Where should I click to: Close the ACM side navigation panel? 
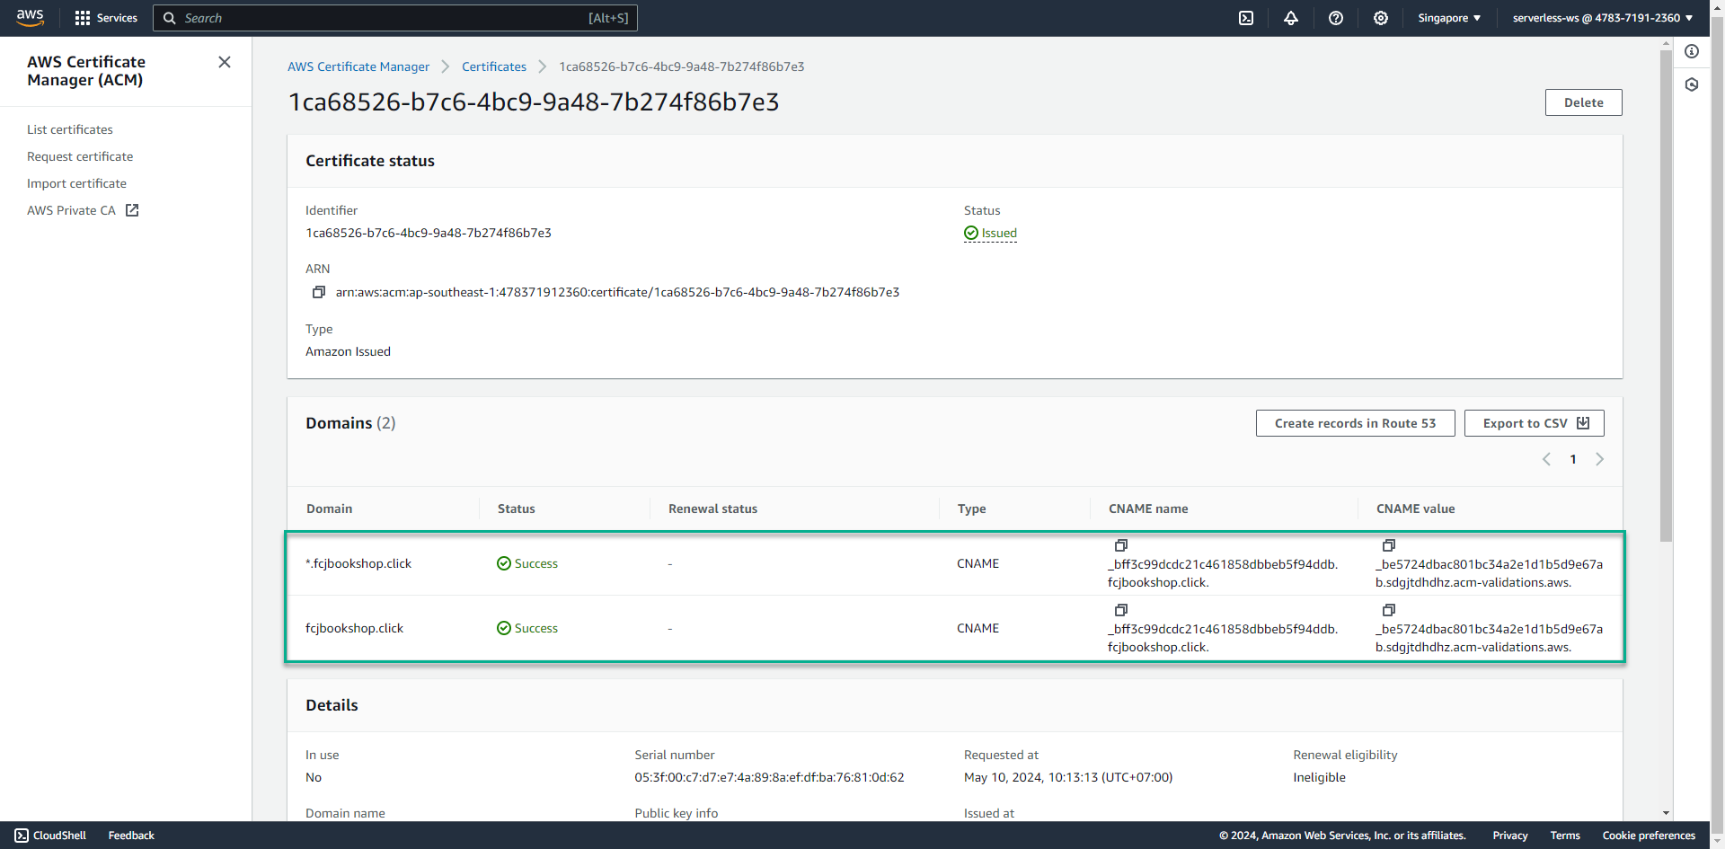tap(225, 62)
